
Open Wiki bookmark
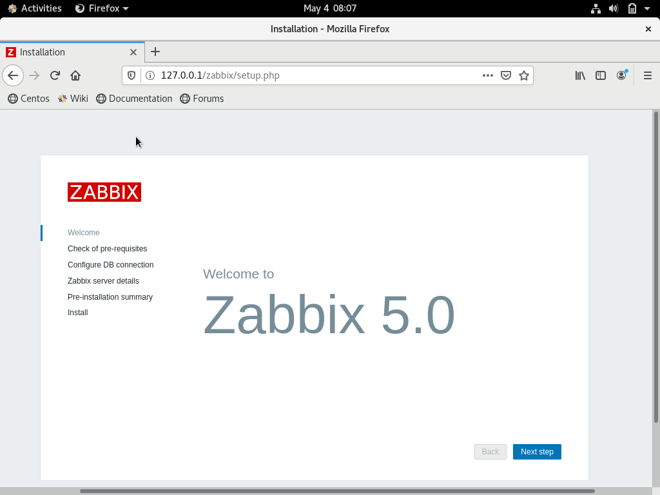pyautogui.click(x=73, y=99)
